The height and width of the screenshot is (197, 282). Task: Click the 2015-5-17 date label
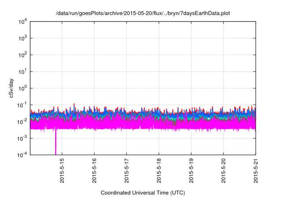(x=126, y=171)
